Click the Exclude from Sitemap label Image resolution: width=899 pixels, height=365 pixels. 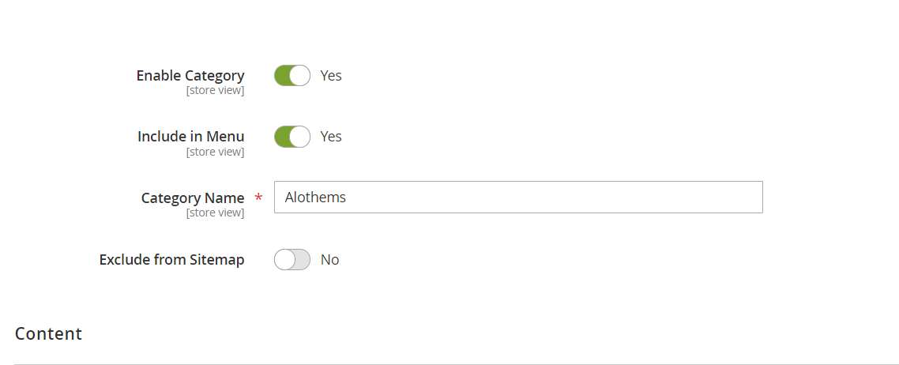[x=171, y=260]
